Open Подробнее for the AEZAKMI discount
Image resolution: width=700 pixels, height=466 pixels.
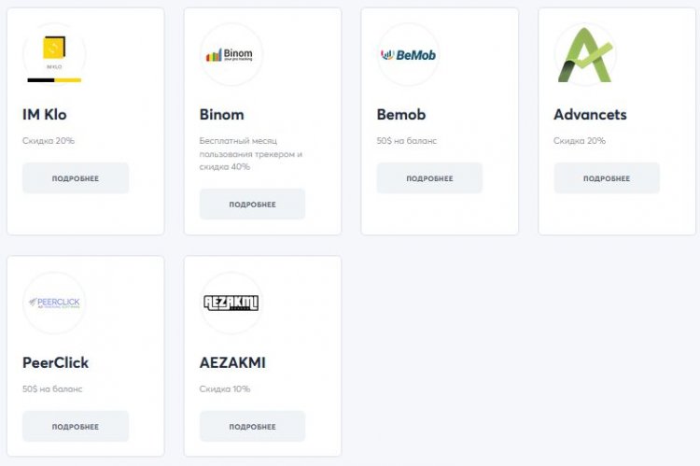pos(252,427)
